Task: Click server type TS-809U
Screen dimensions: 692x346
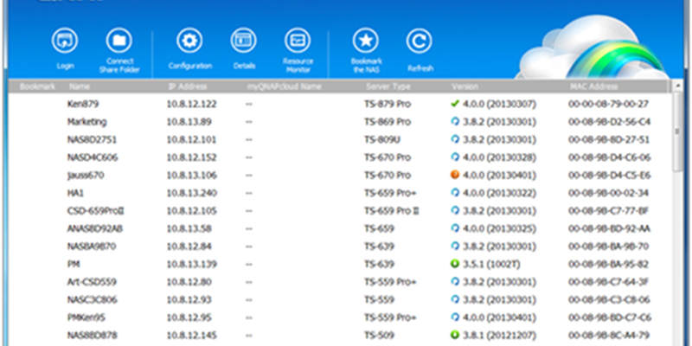Action: (x=382, y=139)
